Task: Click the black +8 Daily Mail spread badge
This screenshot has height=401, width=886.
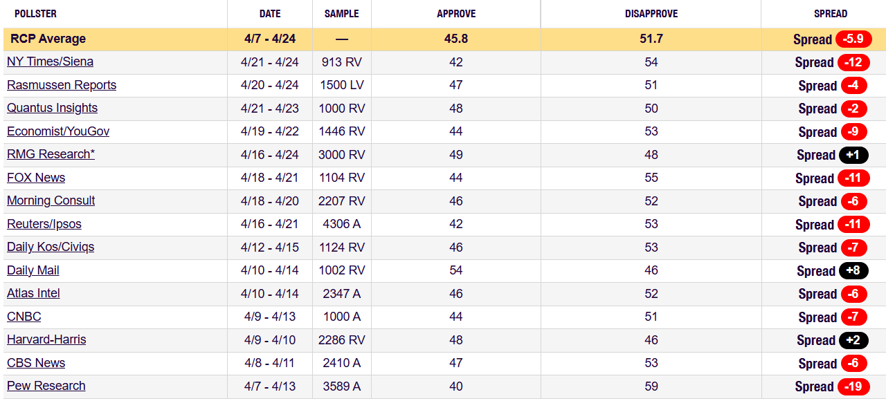Action: (853, 270)
